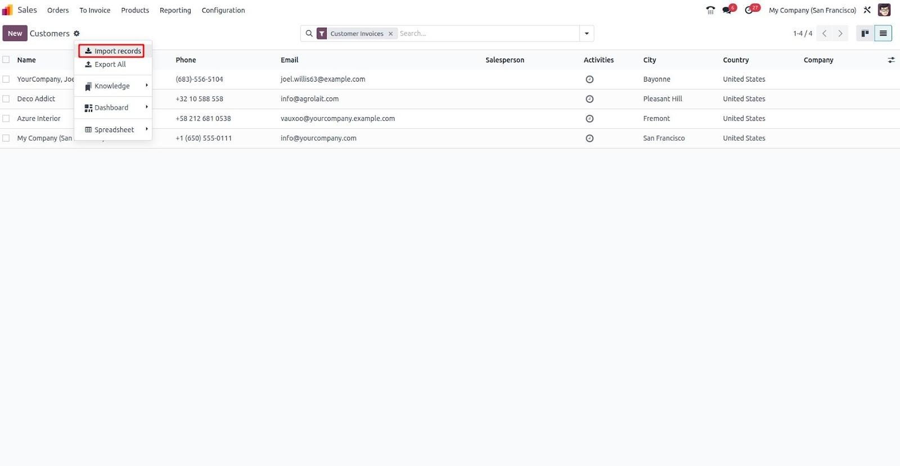Viewport: 900px width, 466px height.
Task: Remove the Customer Invoices filter
Action: tap(390, 34)
